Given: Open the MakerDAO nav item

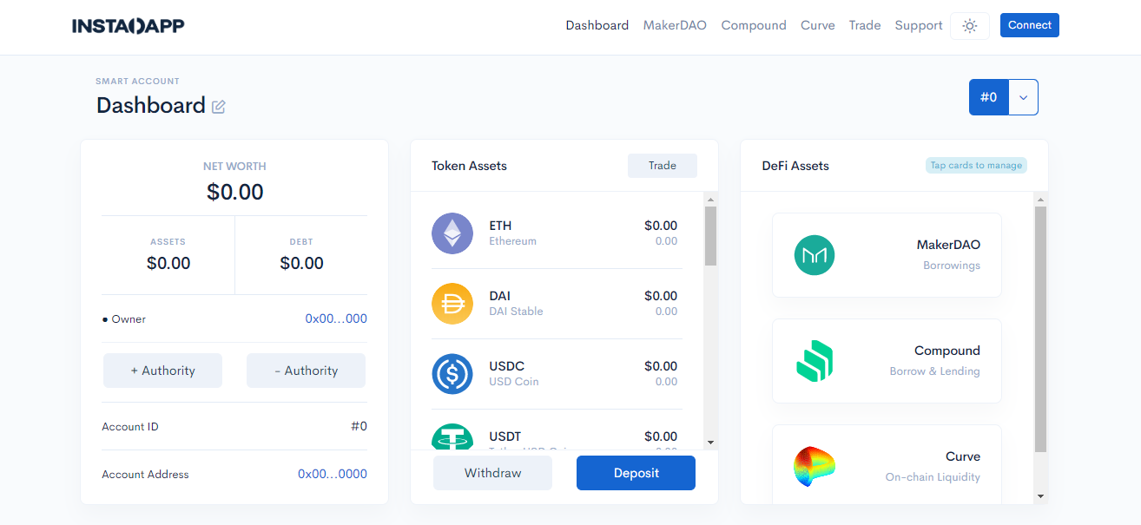Looking at the screenshot, I should point(675,25).
